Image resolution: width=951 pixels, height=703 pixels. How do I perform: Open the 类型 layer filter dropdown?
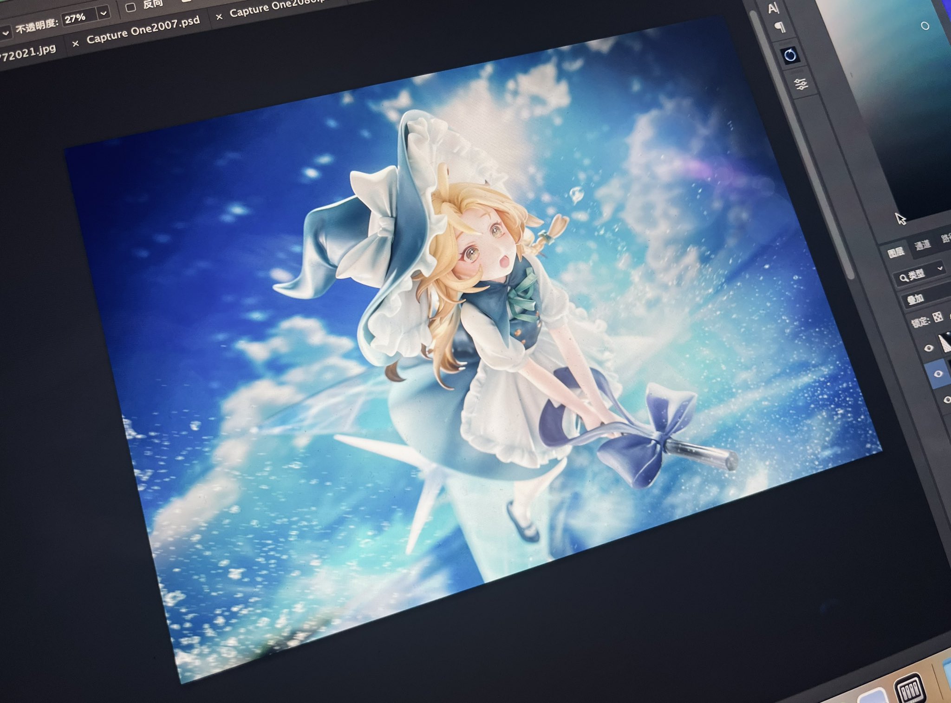[920, 274]
